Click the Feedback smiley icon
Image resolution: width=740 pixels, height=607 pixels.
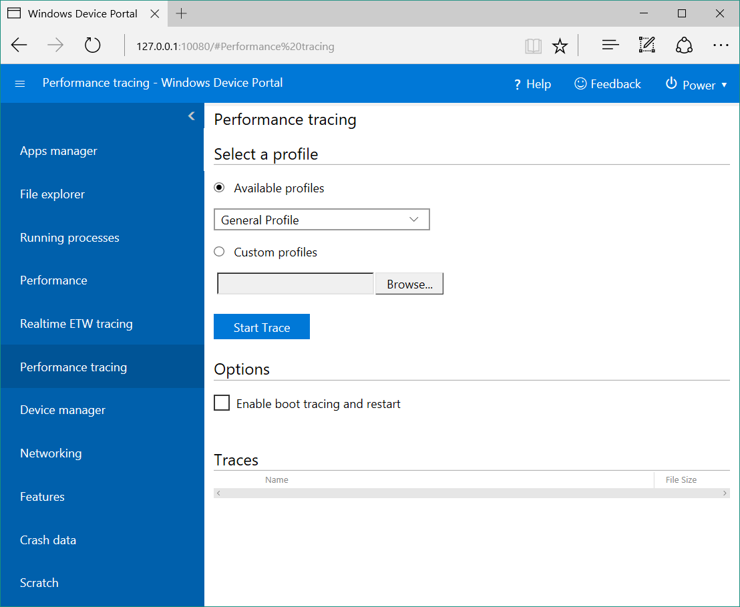pyautogui.click(x=582, y=83)
